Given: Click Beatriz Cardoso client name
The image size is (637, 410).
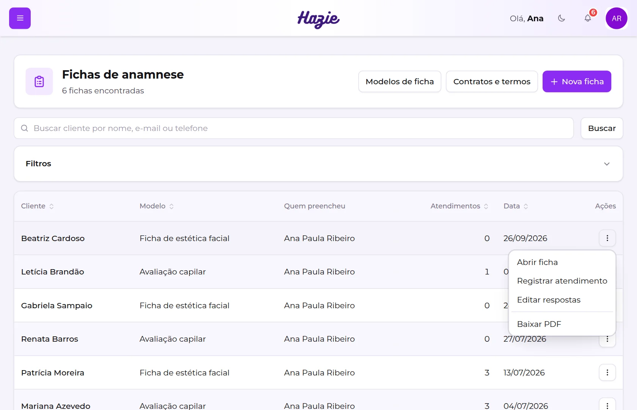Looking at the screenshot, I should point(53,238).
